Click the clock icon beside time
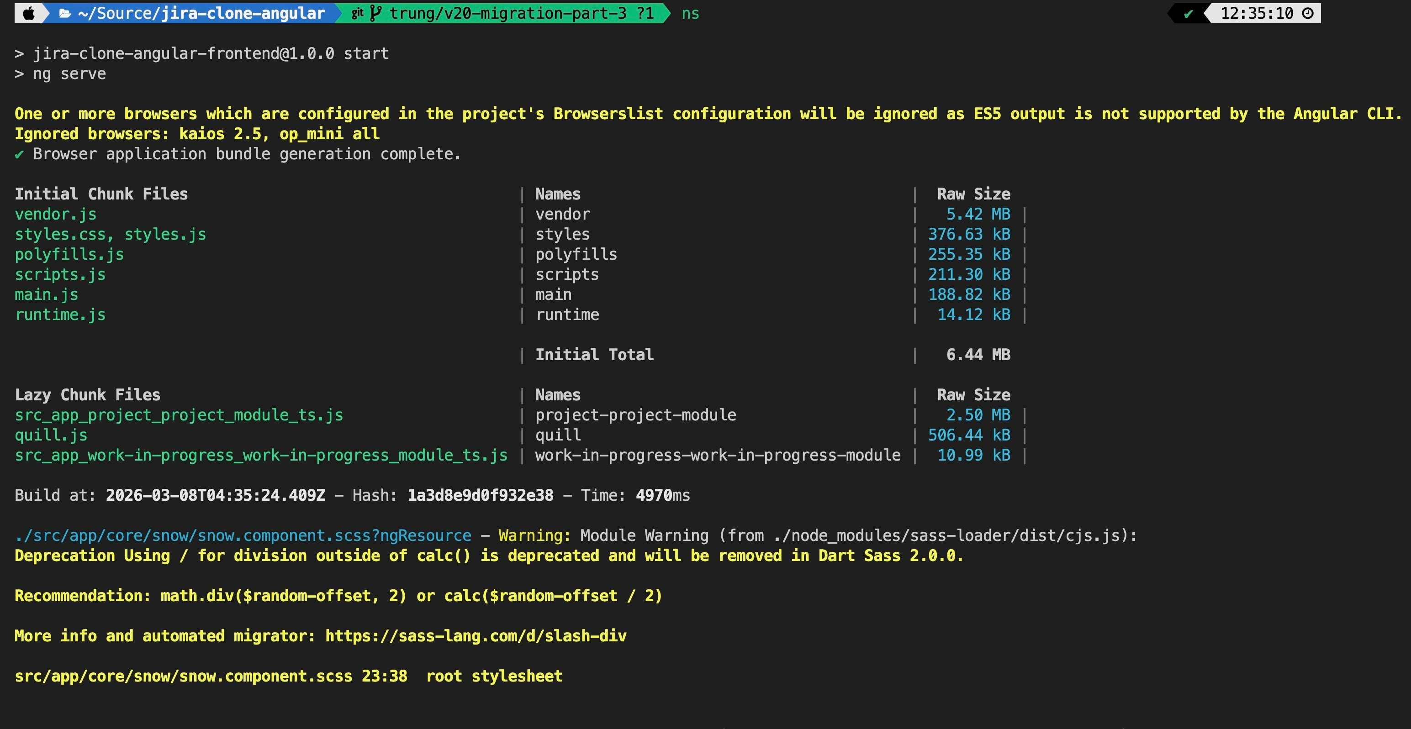This screenshot has height=729, width=1411. click(1307, 13)
